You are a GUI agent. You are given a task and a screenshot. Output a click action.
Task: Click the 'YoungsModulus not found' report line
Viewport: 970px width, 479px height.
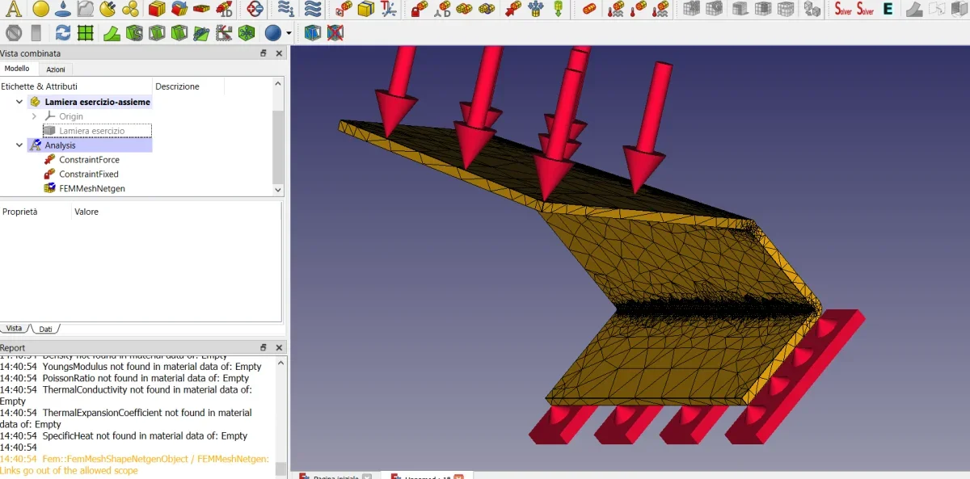click(130, 367)
